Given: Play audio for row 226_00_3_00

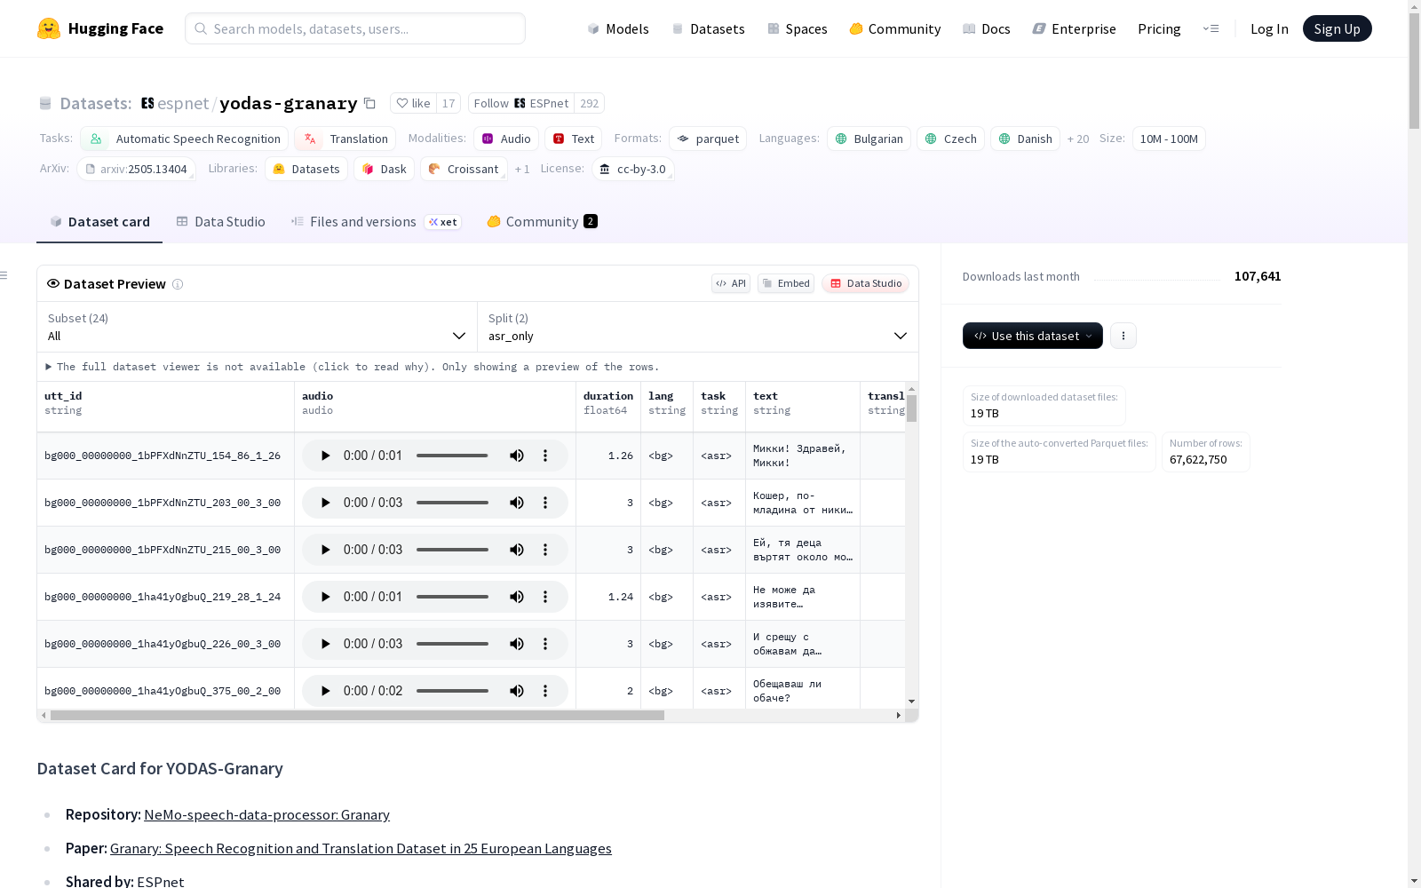Looking at the screenshot, I should (325, 644).
